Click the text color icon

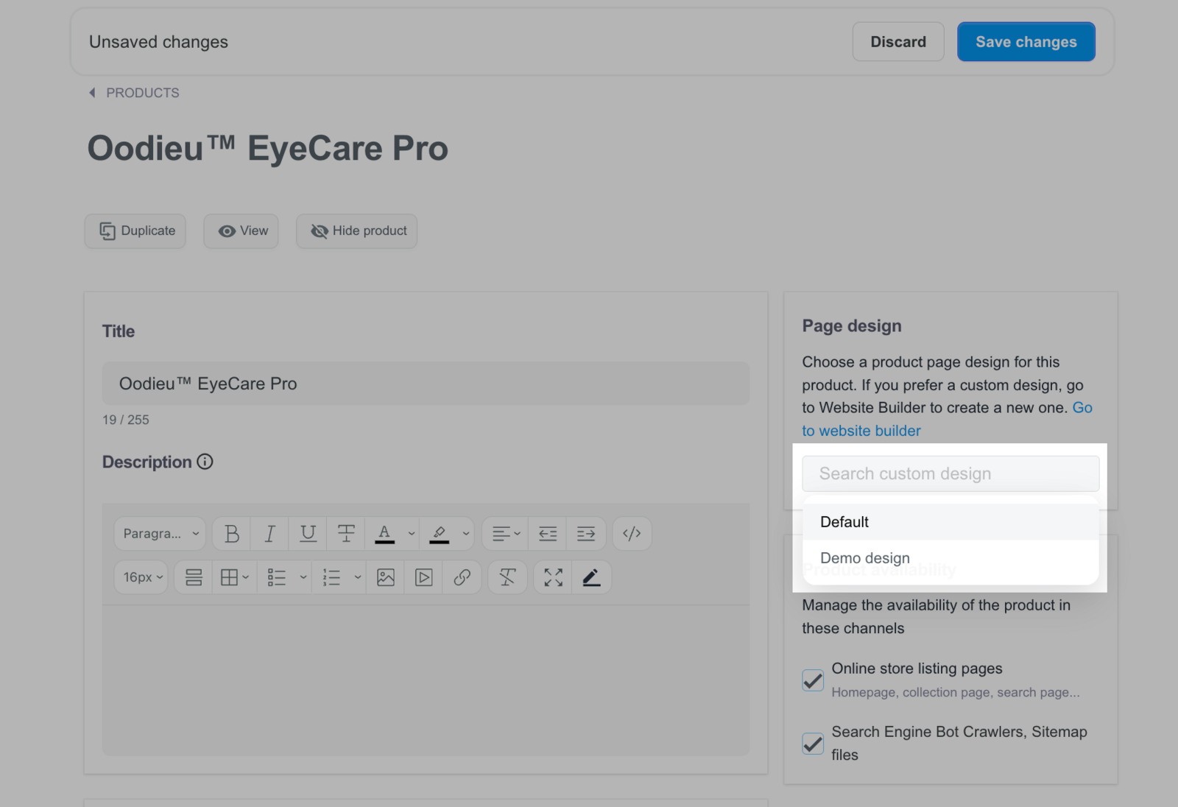(x=384, y=534)
